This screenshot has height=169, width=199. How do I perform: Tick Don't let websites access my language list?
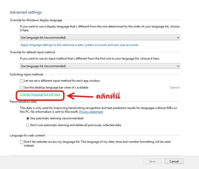pyautogui.click(x=22, y=142)
